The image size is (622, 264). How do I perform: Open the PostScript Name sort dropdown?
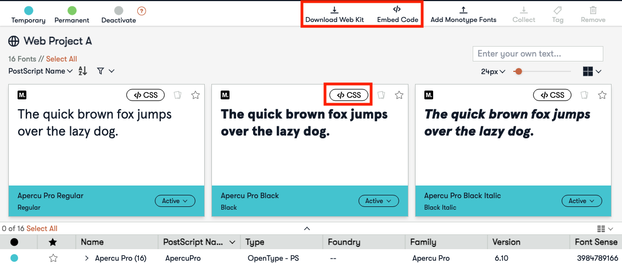coord(41,71)
